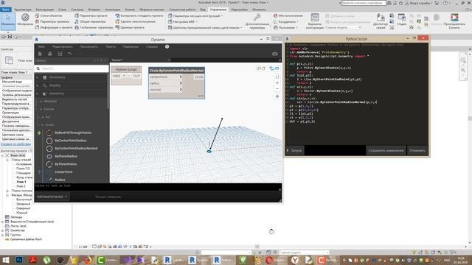
Task: Open the Автоматически run mode dropdown
Action: [x=52, y=197]
